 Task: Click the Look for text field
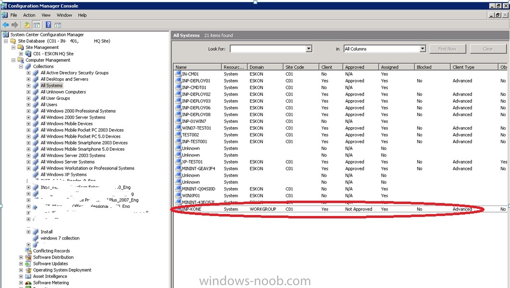(268, 48)
